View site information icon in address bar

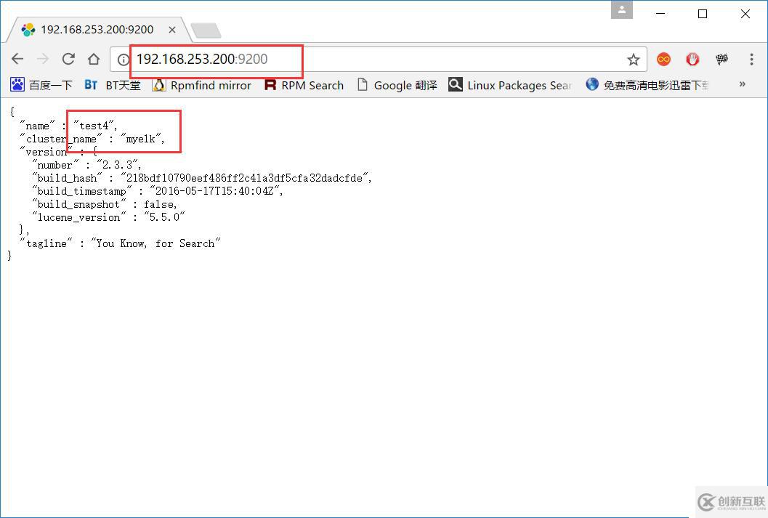pyautogui.click(x=124, y=60)
